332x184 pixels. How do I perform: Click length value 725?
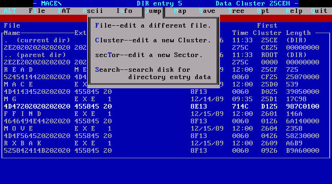point(292,70)
